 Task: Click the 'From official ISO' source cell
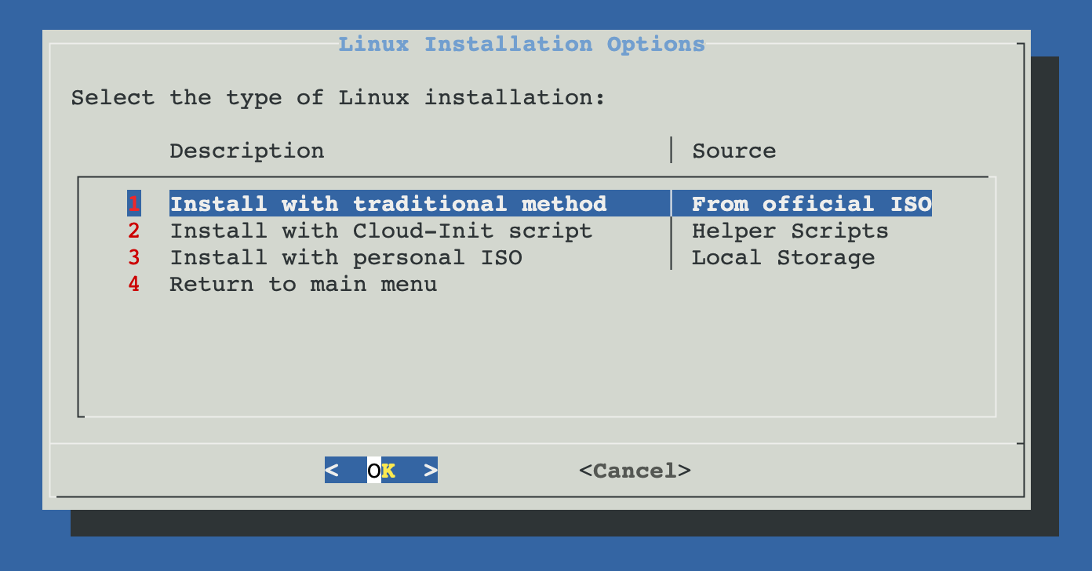811,204
